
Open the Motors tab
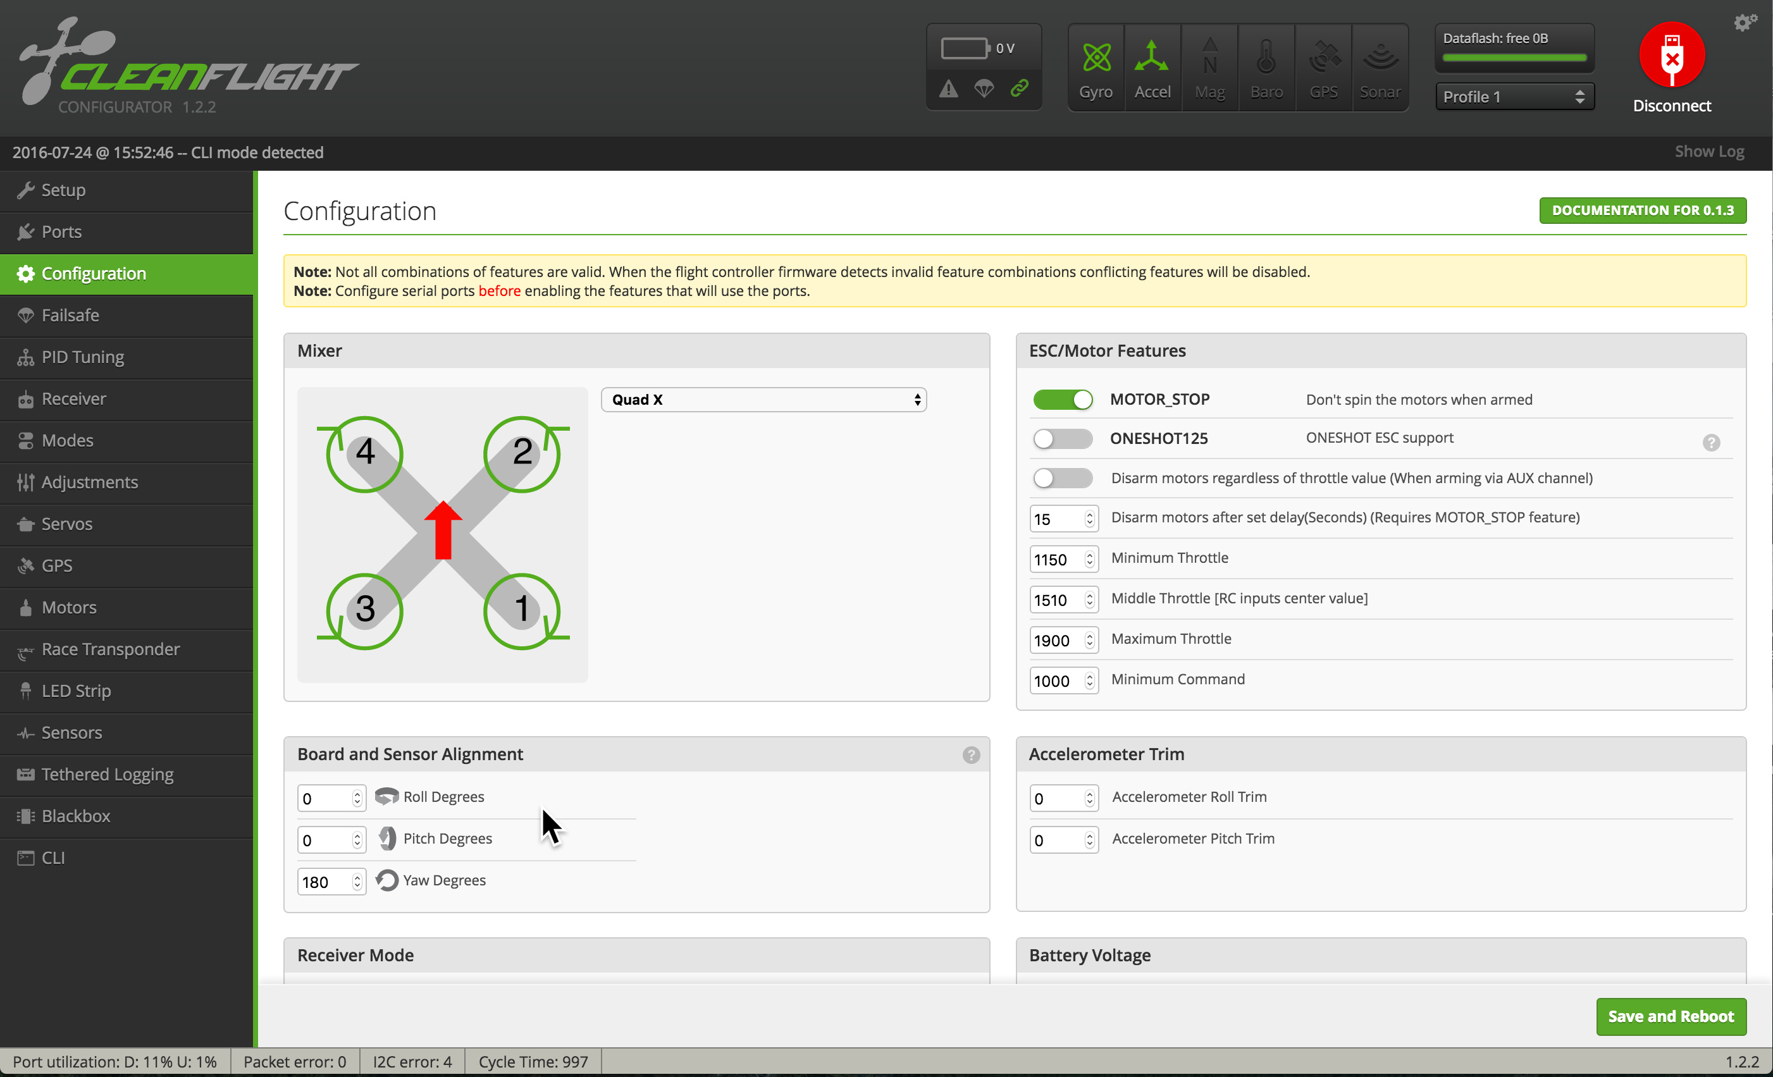pyautogui.click(x=127, y=607)
